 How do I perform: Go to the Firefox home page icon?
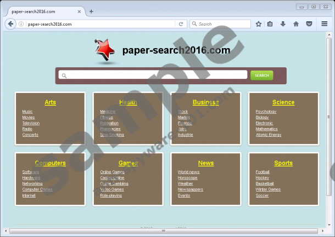coord(296,24)
